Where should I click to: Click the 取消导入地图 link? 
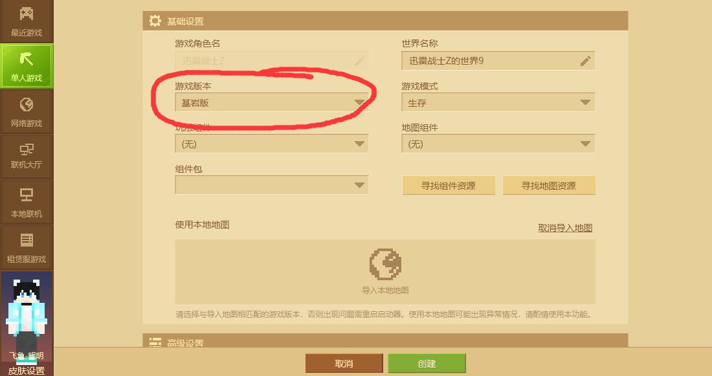[565, 228]
